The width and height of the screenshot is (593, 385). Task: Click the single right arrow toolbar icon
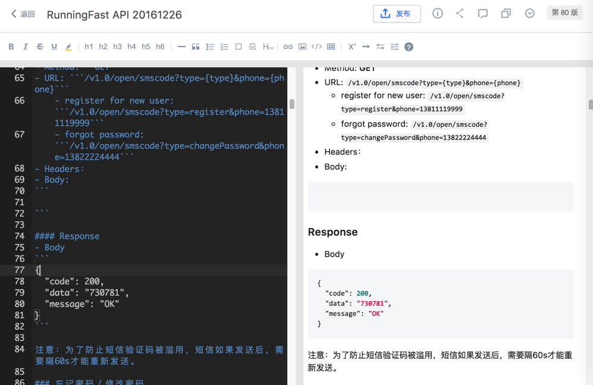366,46
